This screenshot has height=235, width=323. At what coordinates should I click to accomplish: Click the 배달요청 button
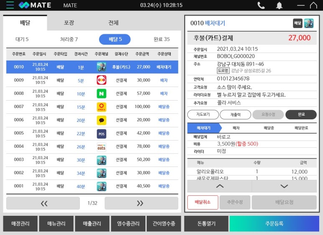(x=284, y=202)
